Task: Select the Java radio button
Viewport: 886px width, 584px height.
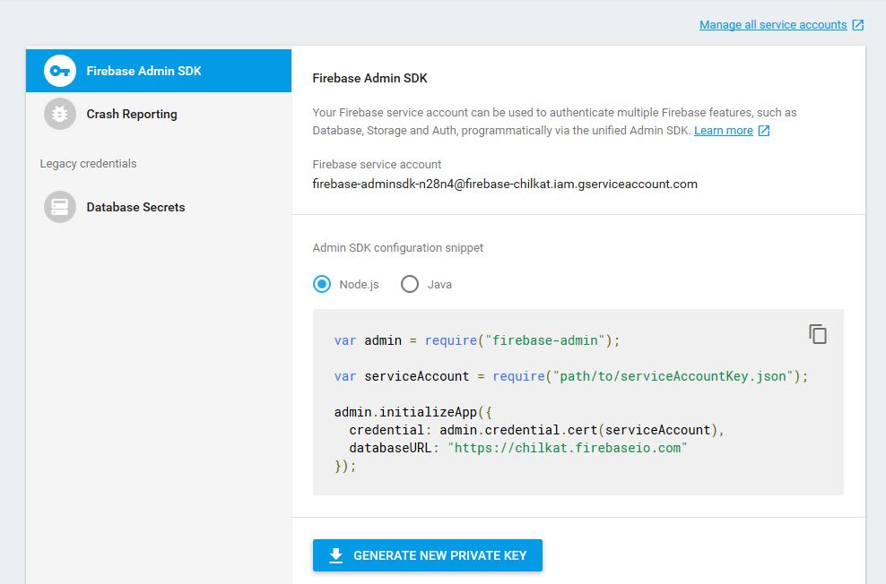Action: [410, 284]
